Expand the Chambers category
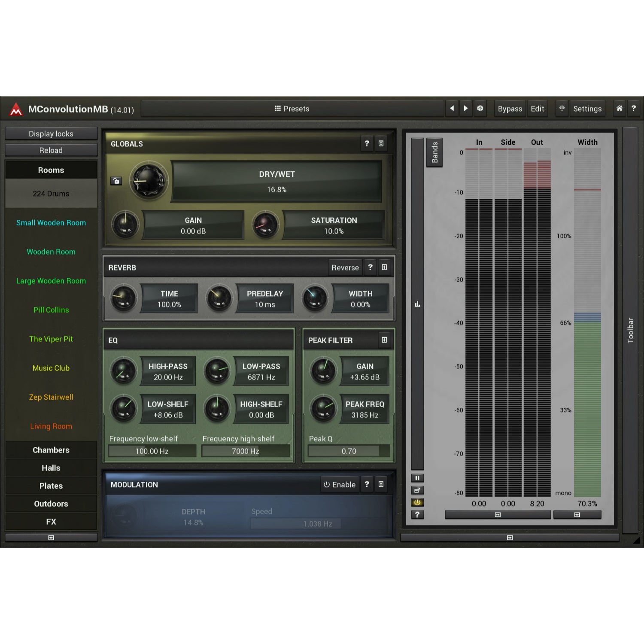Viewport: 644px width, 644px height. [x=51, y=450]
